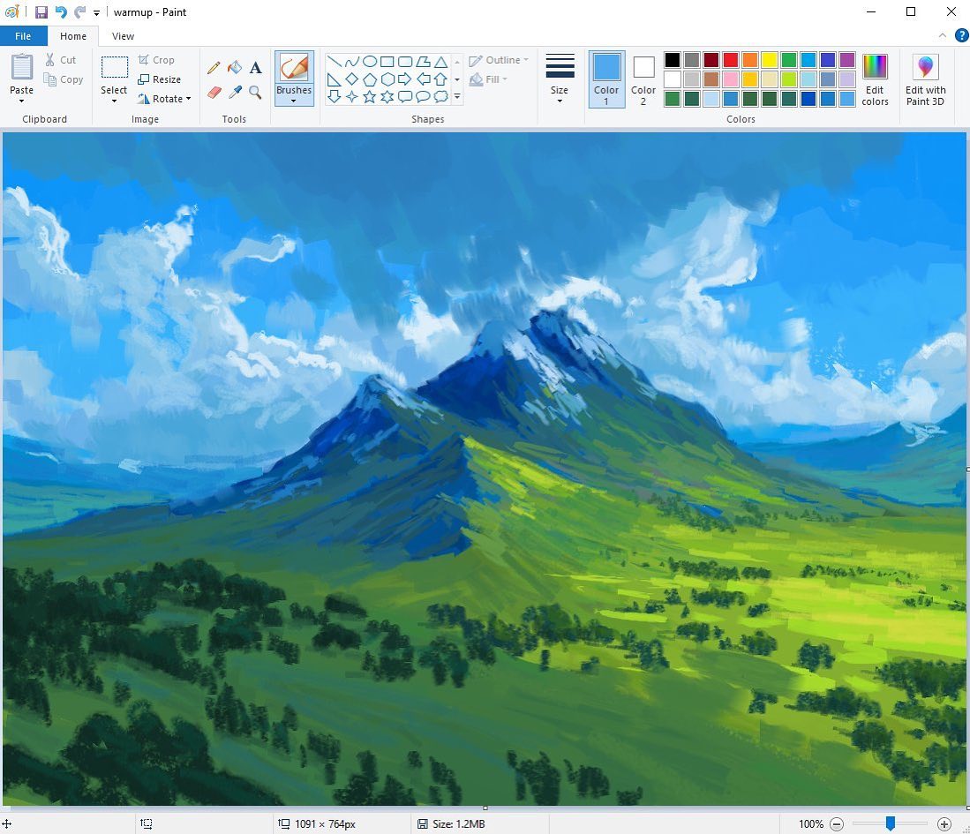
Task: Click the Crop button
Action: (156, 60)
